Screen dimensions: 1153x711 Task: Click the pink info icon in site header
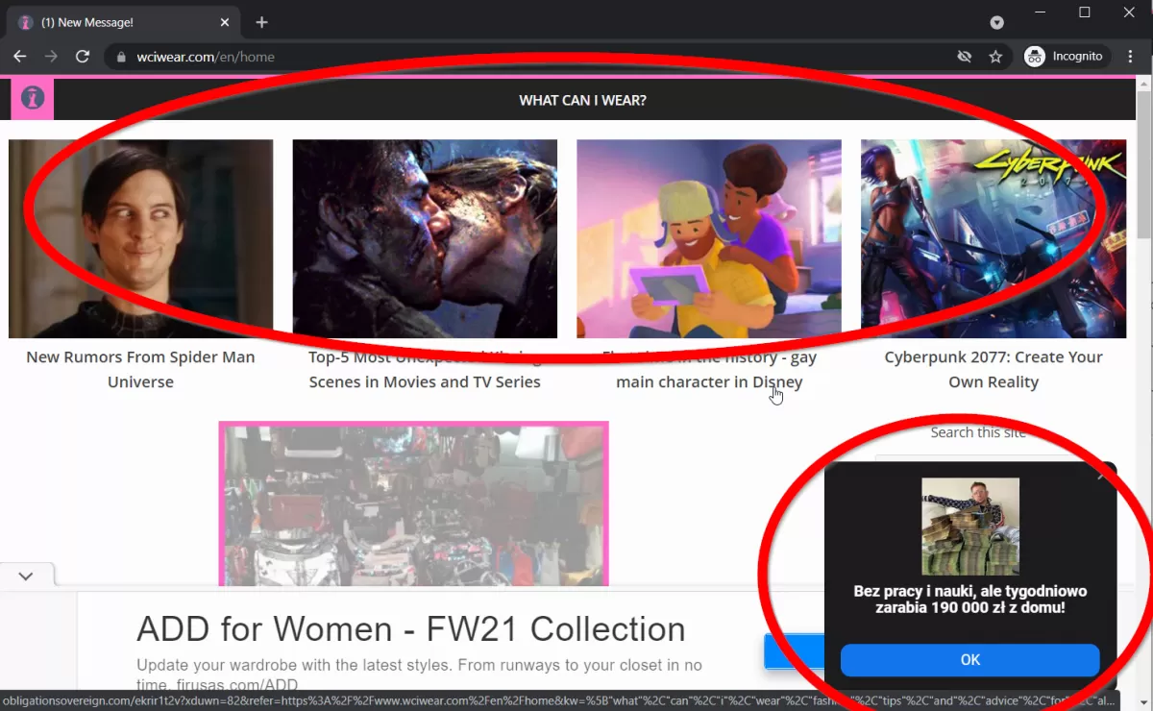click(32, 98)
